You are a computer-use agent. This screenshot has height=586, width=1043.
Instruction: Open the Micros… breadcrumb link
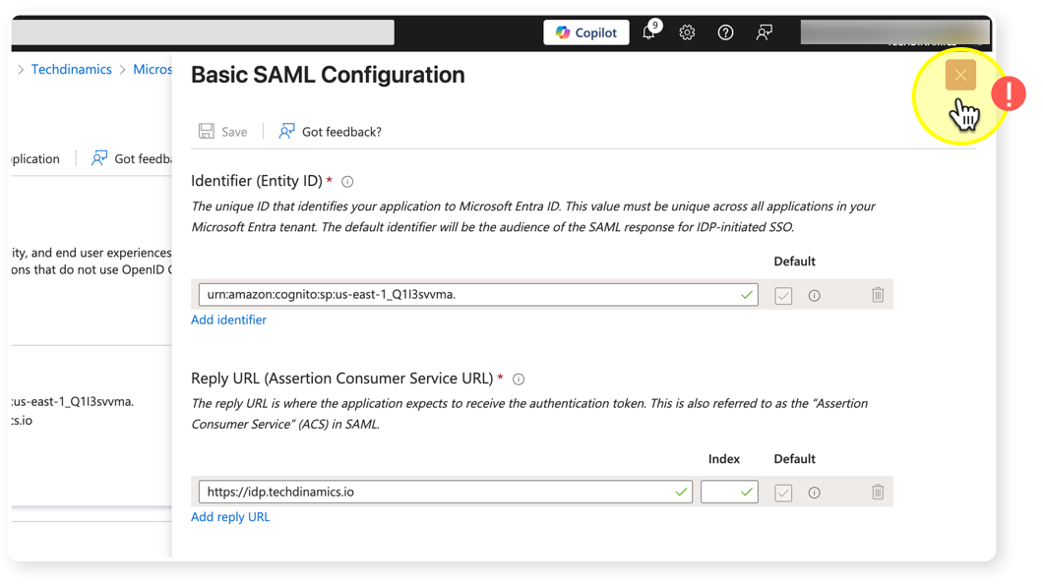153,69
